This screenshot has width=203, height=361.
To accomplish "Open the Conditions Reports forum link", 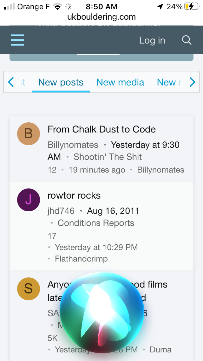I will 96,223.
